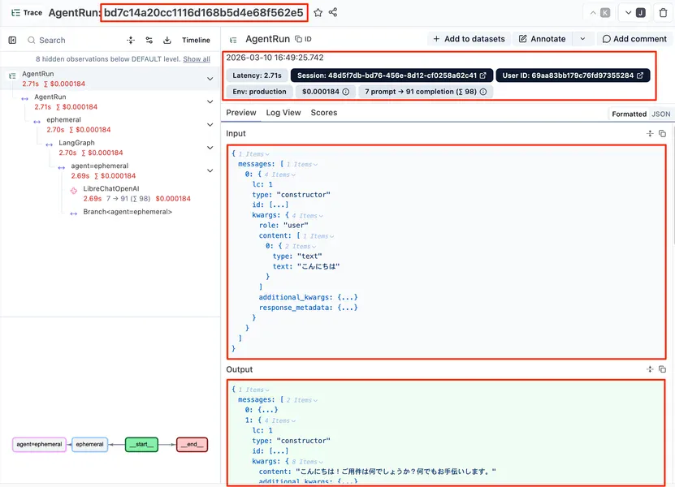Star this trace as a favorite
Viewport: 675px width, 487px height.
click(318, 13)
